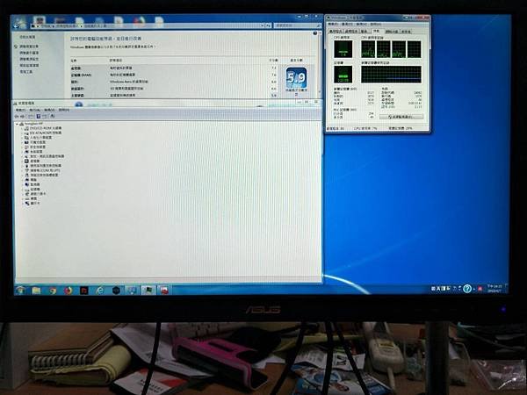Viewport: 527px width, 395px height.
Task: Expand the IDE ATA/ATAPI controllers node
Action: pyautogui.click(x=22, y=133)
